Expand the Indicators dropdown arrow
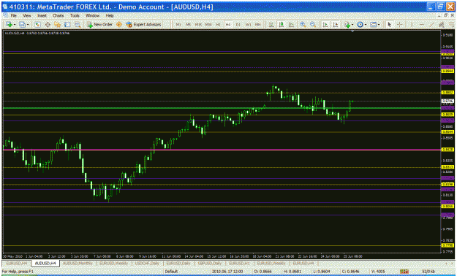 point(352,25)
